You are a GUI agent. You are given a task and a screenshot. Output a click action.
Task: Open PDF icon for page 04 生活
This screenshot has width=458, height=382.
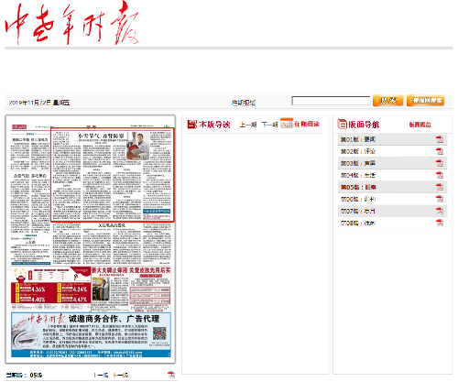440,175
